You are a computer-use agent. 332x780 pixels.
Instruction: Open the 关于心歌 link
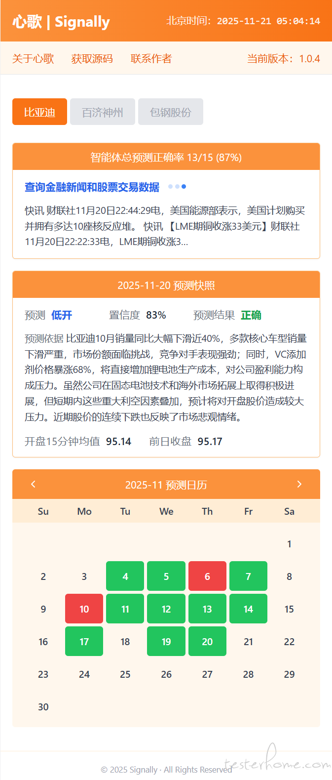33,59
